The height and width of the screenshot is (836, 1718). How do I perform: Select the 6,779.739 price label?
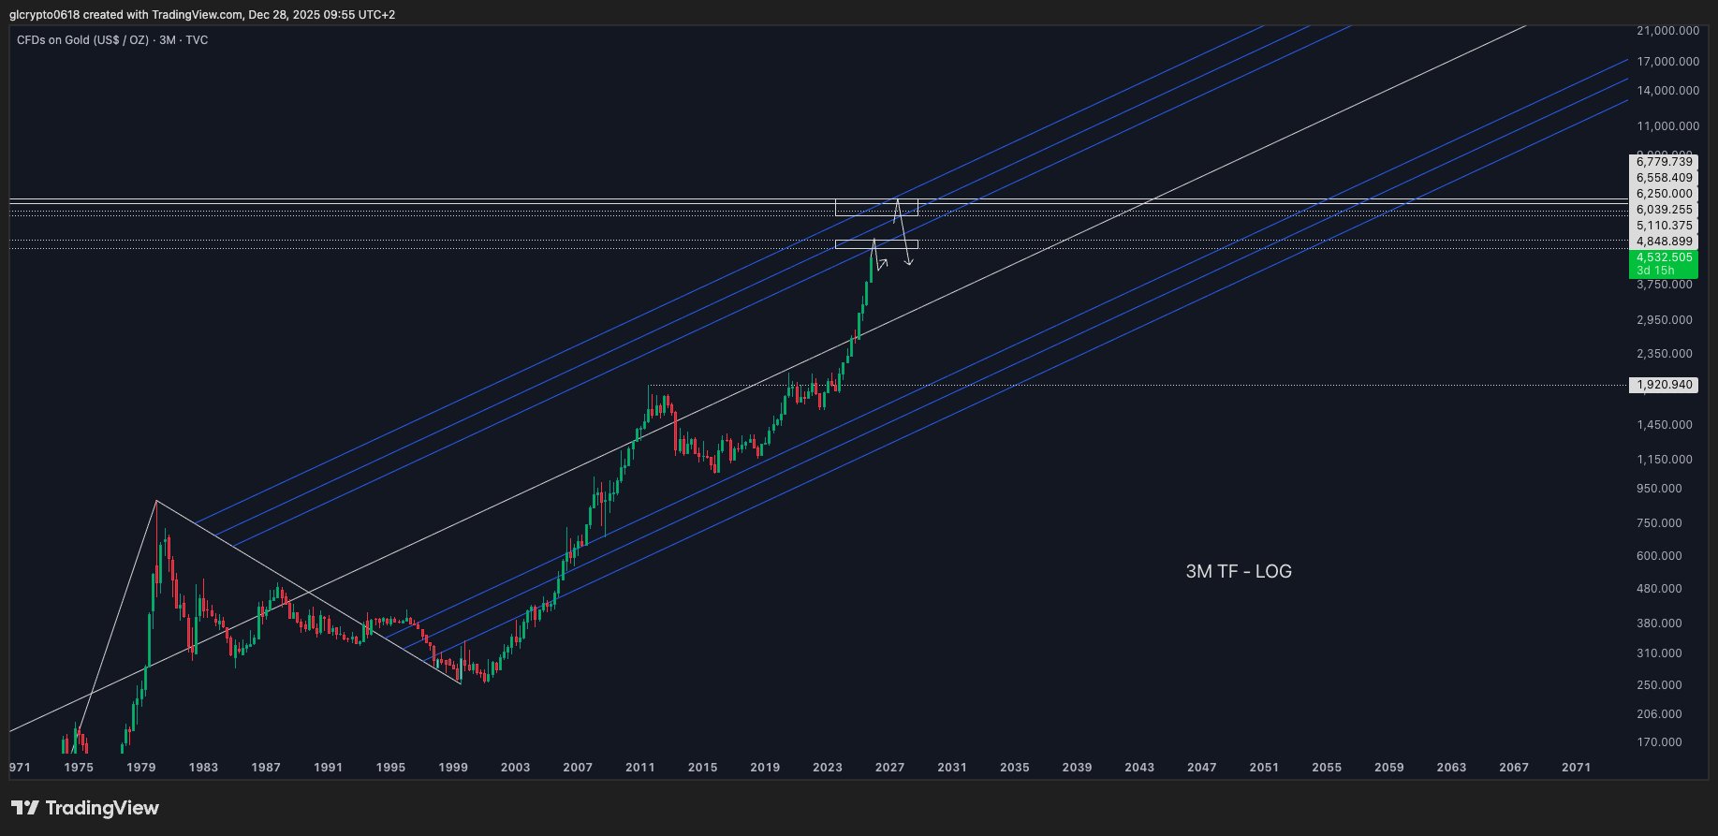tap(1664, 162)
